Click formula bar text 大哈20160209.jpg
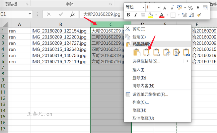217x133 pixels. [x=102, y=14]
